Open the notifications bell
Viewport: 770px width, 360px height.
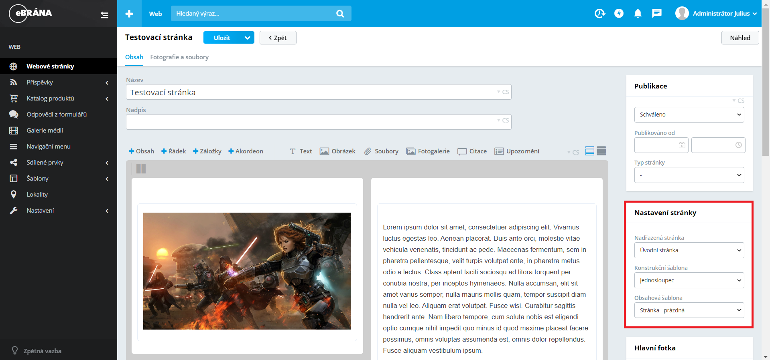(638, 14)
